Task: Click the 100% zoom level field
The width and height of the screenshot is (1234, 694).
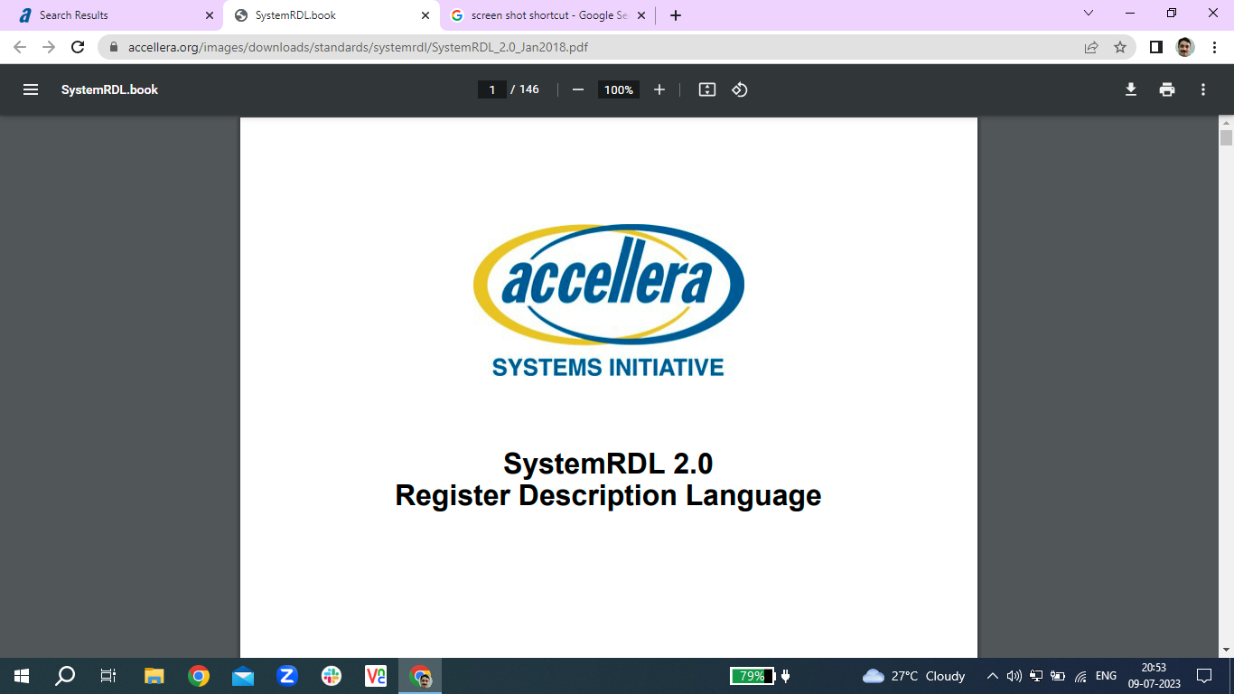Action: pyautogui.click(x=619, y=89)
